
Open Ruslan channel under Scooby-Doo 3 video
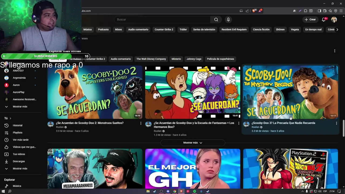[x=256, y=127]
